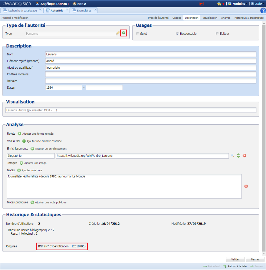This screenshot has height=270, width=266.
Task: Click the Help question mark icon
Action: point(263,10)
